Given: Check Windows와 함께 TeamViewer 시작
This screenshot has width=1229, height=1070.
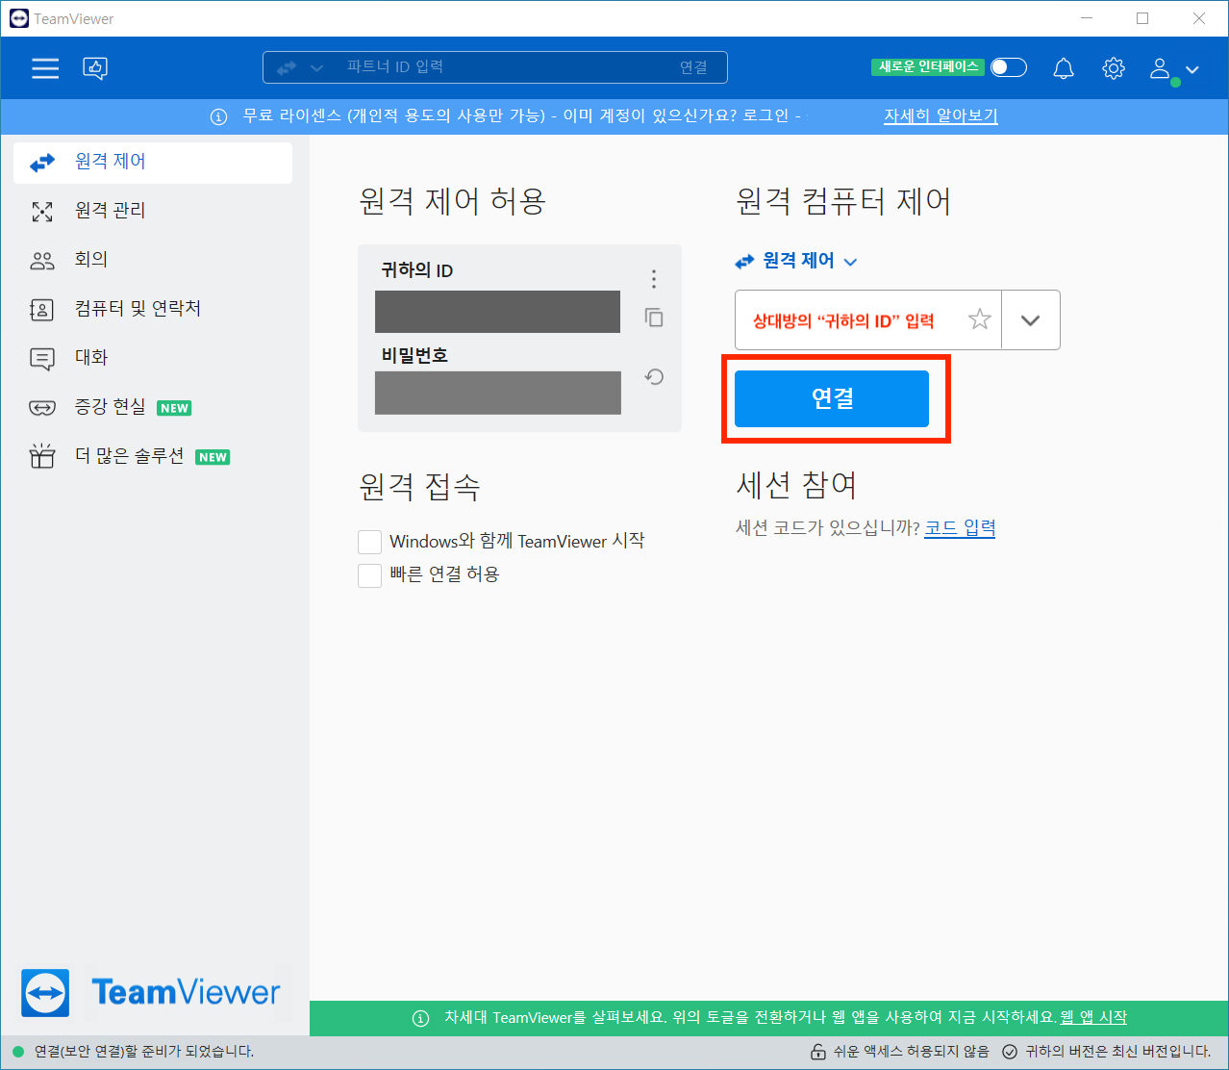Looking at the screenshot, I should point(369,541).
